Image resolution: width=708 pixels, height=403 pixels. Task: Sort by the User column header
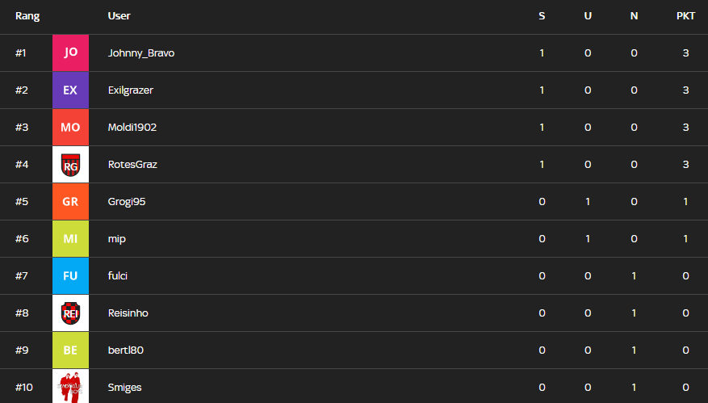click(x=119, y=16)
